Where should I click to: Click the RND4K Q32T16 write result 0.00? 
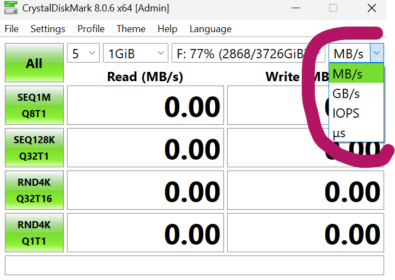[x=306, y=190]
